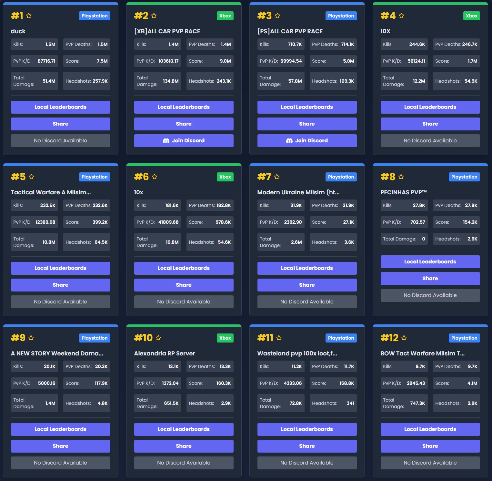The width and height of the screenshot is (492, 481).
Task: Open Local Leaderboards for [XB]ALL CAR PVP RACE
Action: click(x=184, y=107)
